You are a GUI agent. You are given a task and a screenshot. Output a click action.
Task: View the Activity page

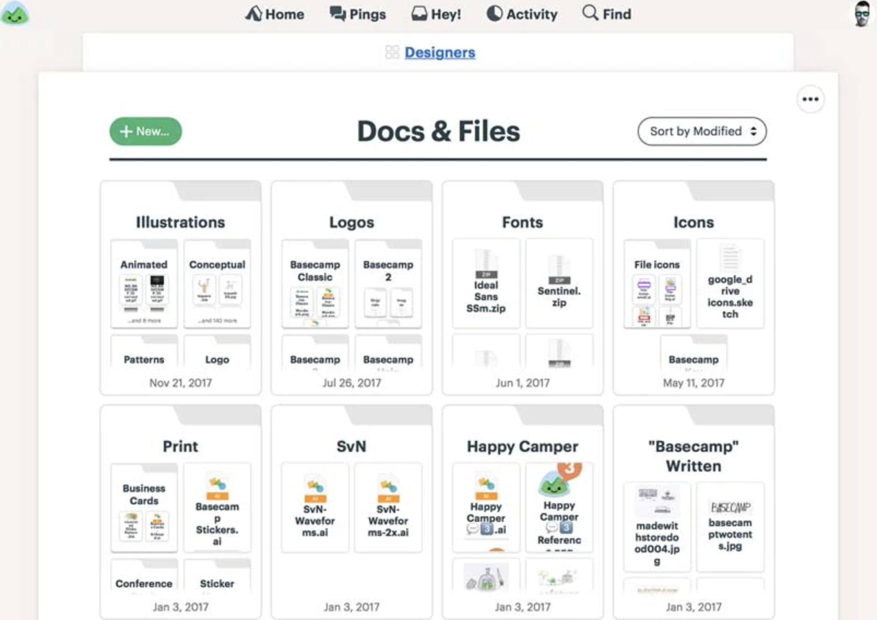(522, 14)
